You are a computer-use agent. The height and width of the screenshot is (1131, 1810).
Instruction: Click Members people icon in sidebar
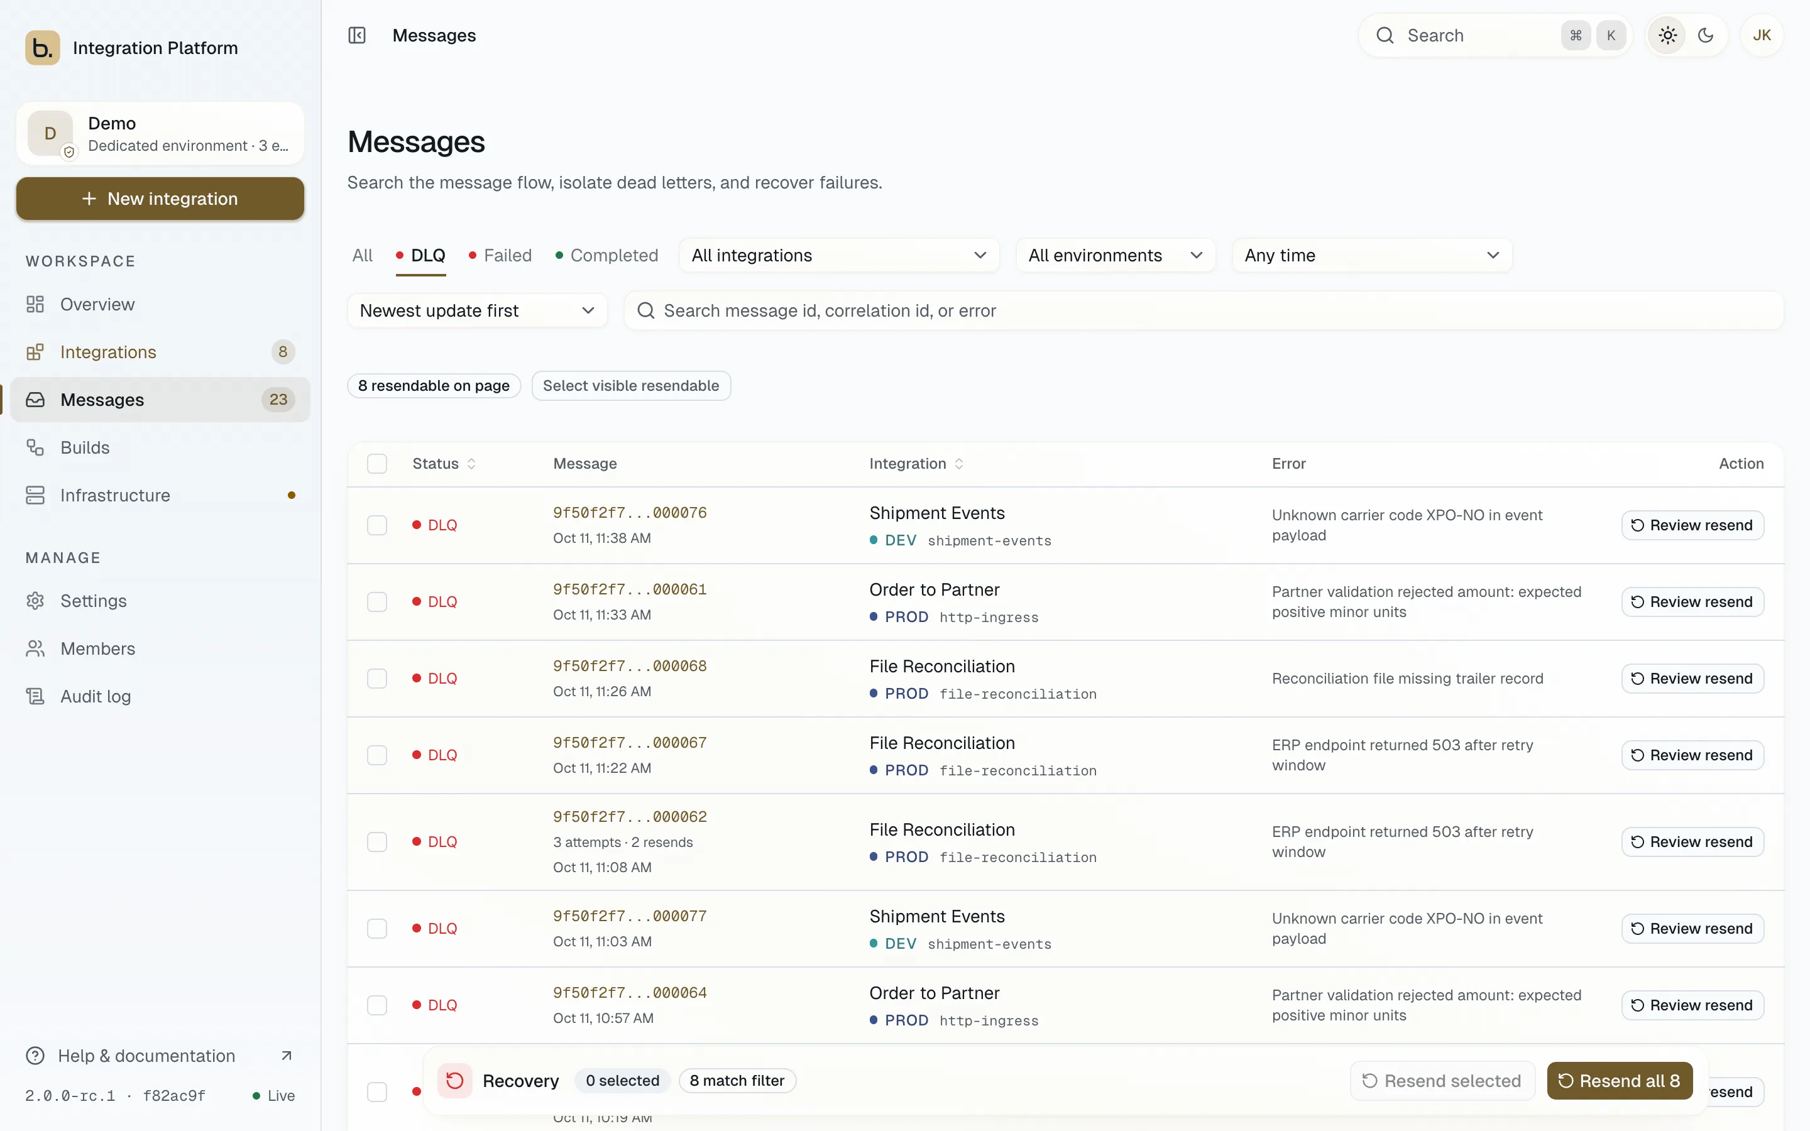click(35, 648)
